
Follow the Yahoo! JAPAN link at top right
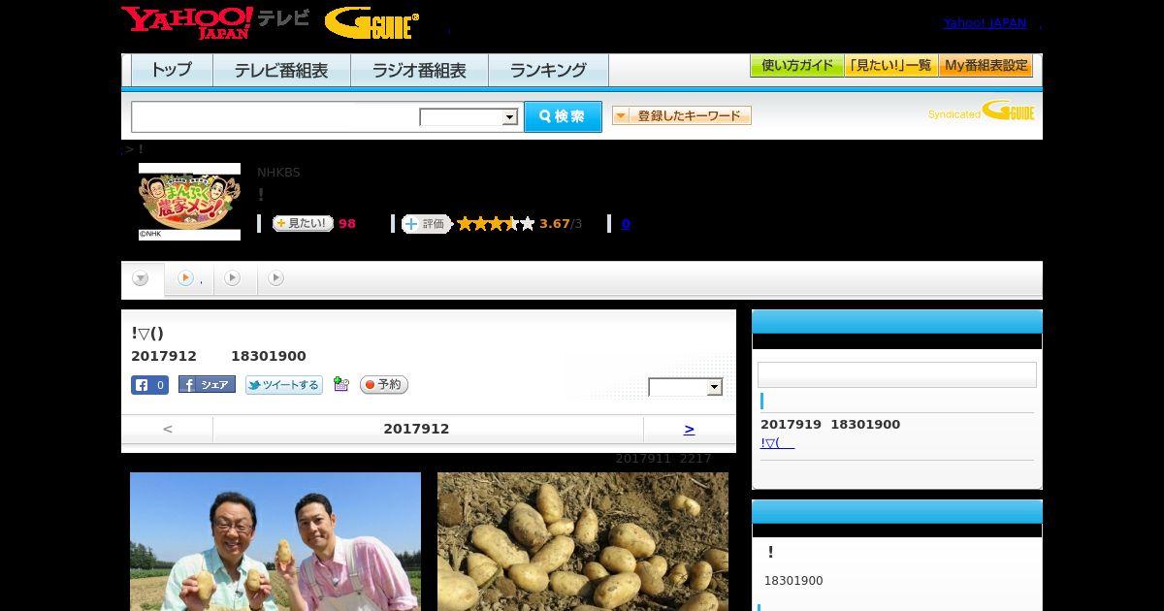coord(985,22)
